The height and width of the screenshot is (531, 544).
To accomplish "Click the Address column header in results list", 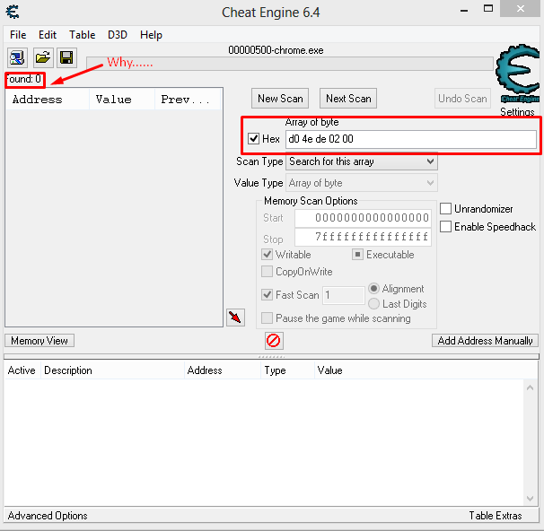I will point(48,100).
